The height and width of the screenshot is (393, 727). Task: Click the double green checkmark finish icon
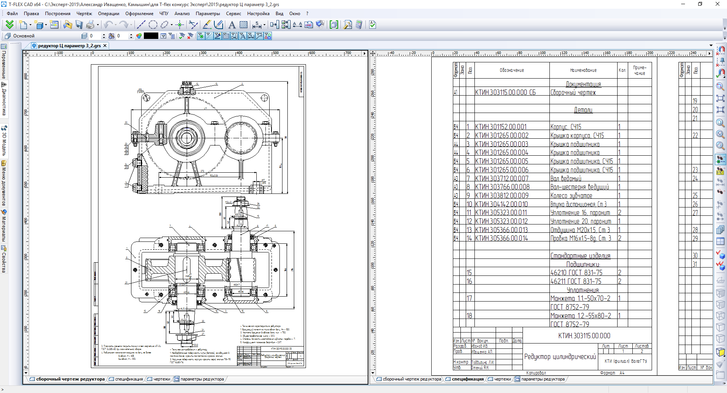point(10,25)
